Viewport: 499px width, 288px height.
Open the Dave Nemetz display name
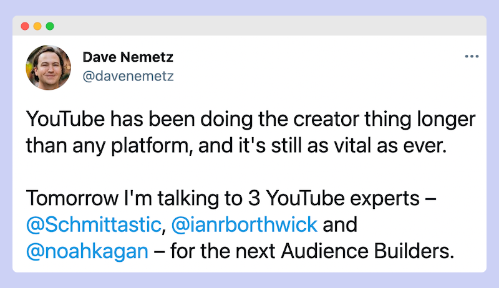(128, 57)
